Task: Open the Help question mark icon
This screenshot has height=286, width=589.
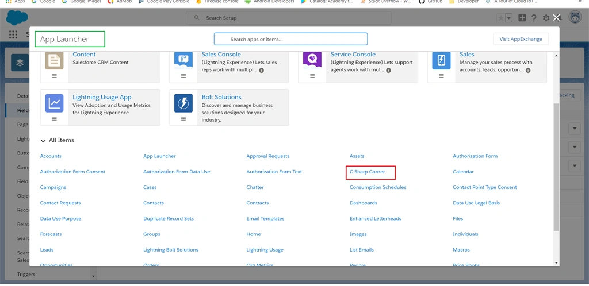Action: point(534,18)
